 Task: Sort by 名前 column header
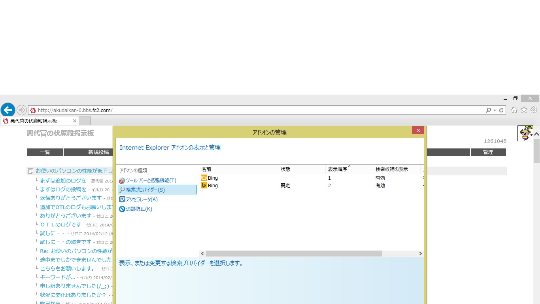(x=238, y=169)
